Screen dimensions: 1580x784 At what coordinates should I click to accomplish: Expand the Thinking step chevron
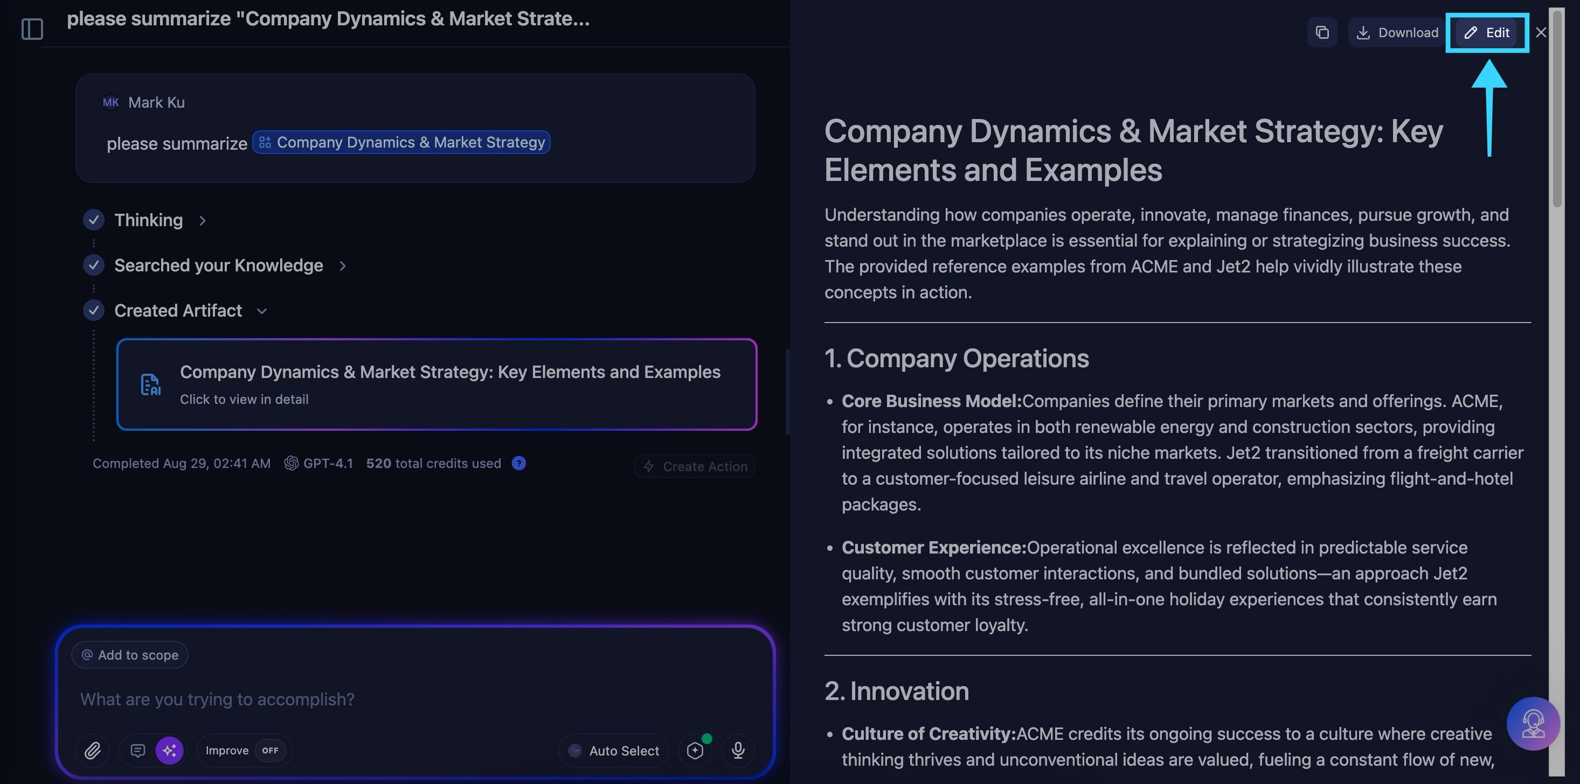[203, 220]
